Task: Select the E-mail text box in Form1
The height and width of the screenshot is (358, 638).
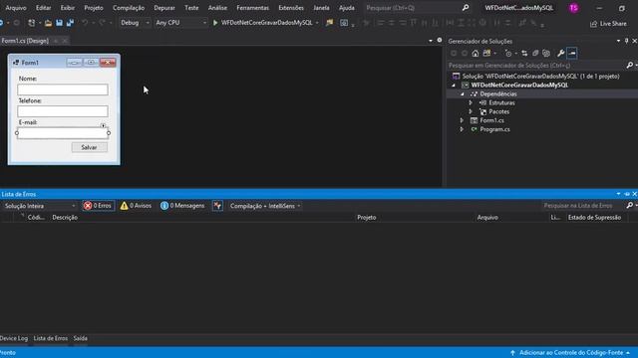Action: pyautogui.click(x=63, y=133)
